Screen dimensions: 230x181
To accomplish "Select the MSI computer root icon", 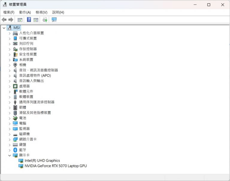I will tap(10, 28).
